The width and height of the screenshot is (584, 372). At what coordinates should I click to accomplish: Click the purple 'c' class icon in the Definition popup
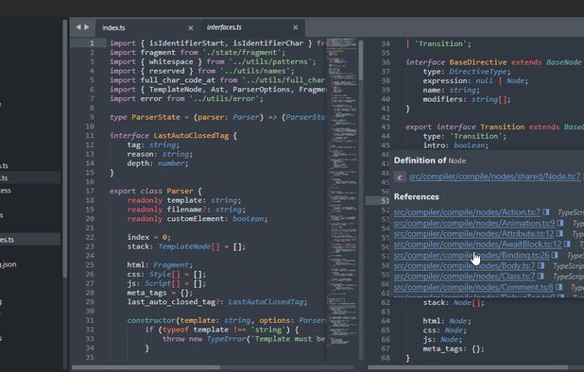click(x=400, y=178)
